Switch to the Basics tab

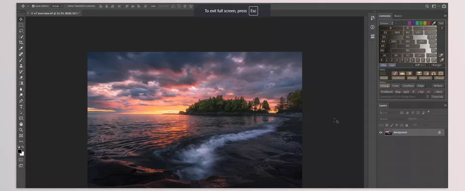[398, 16]
